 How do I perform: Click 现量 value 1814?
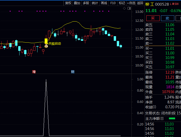pos(170,87)
